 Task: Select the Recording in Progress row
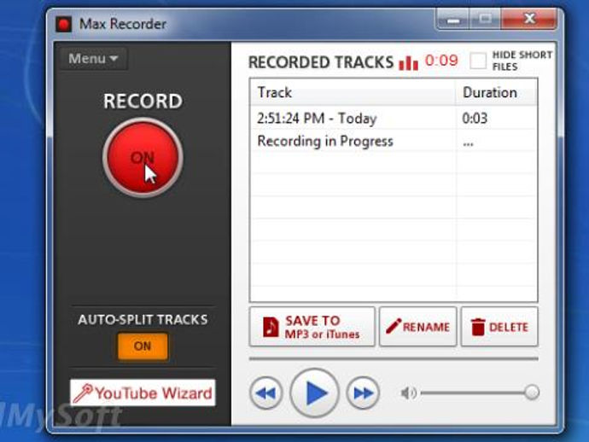[394, 141]
